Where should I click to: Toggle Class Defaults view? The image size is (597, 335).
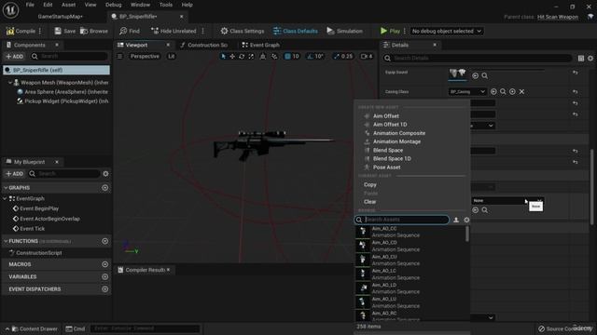click(x=296, y=31)
